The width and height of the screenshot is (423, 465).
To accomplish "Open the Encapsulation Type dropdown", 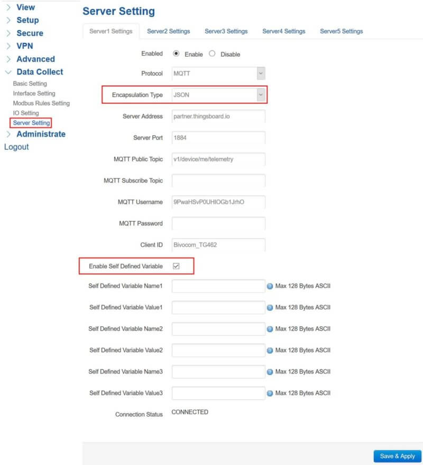I will [218, 95].
